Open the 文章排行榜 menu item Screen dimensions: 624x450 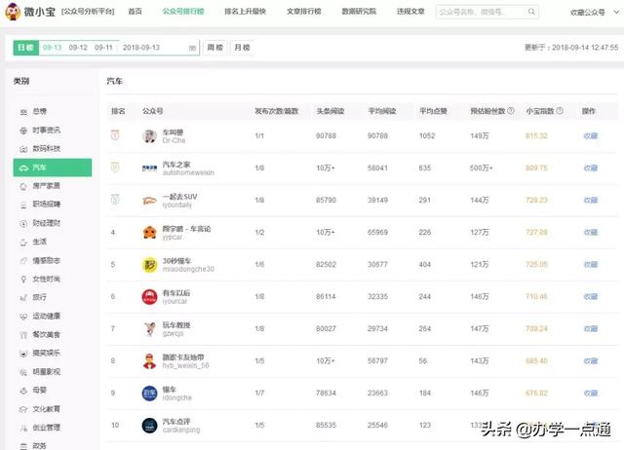(x=303, y=12)
